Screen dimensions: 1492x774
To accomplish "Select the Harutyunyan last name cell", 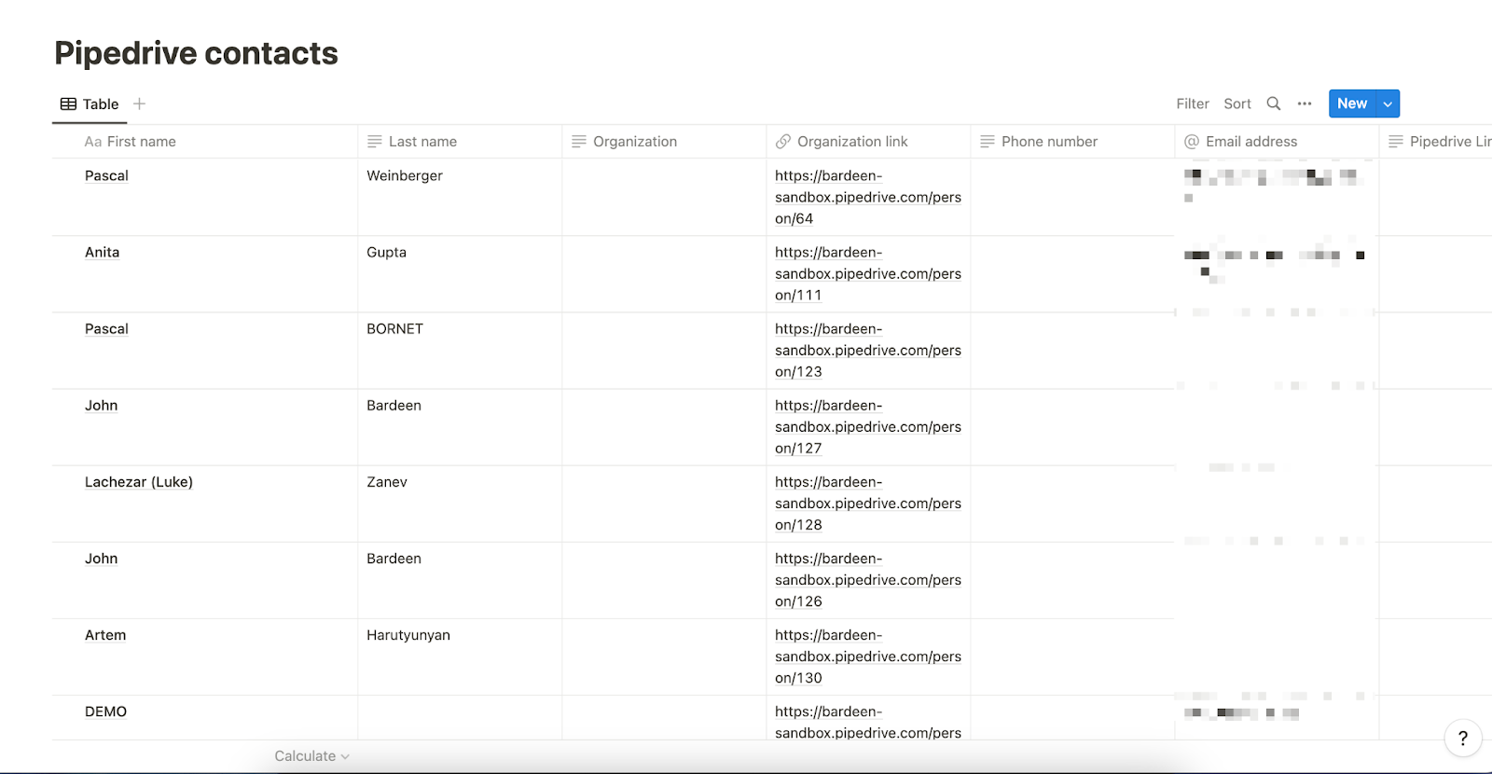I will (x=460, y=656).
